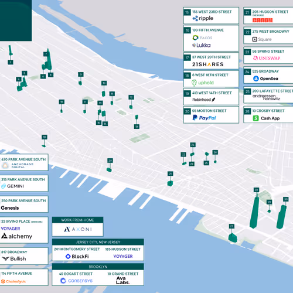Select the Genesis logo
Image resolution: width=293 pixels, height=293 pixels.
tap(10, 208)
